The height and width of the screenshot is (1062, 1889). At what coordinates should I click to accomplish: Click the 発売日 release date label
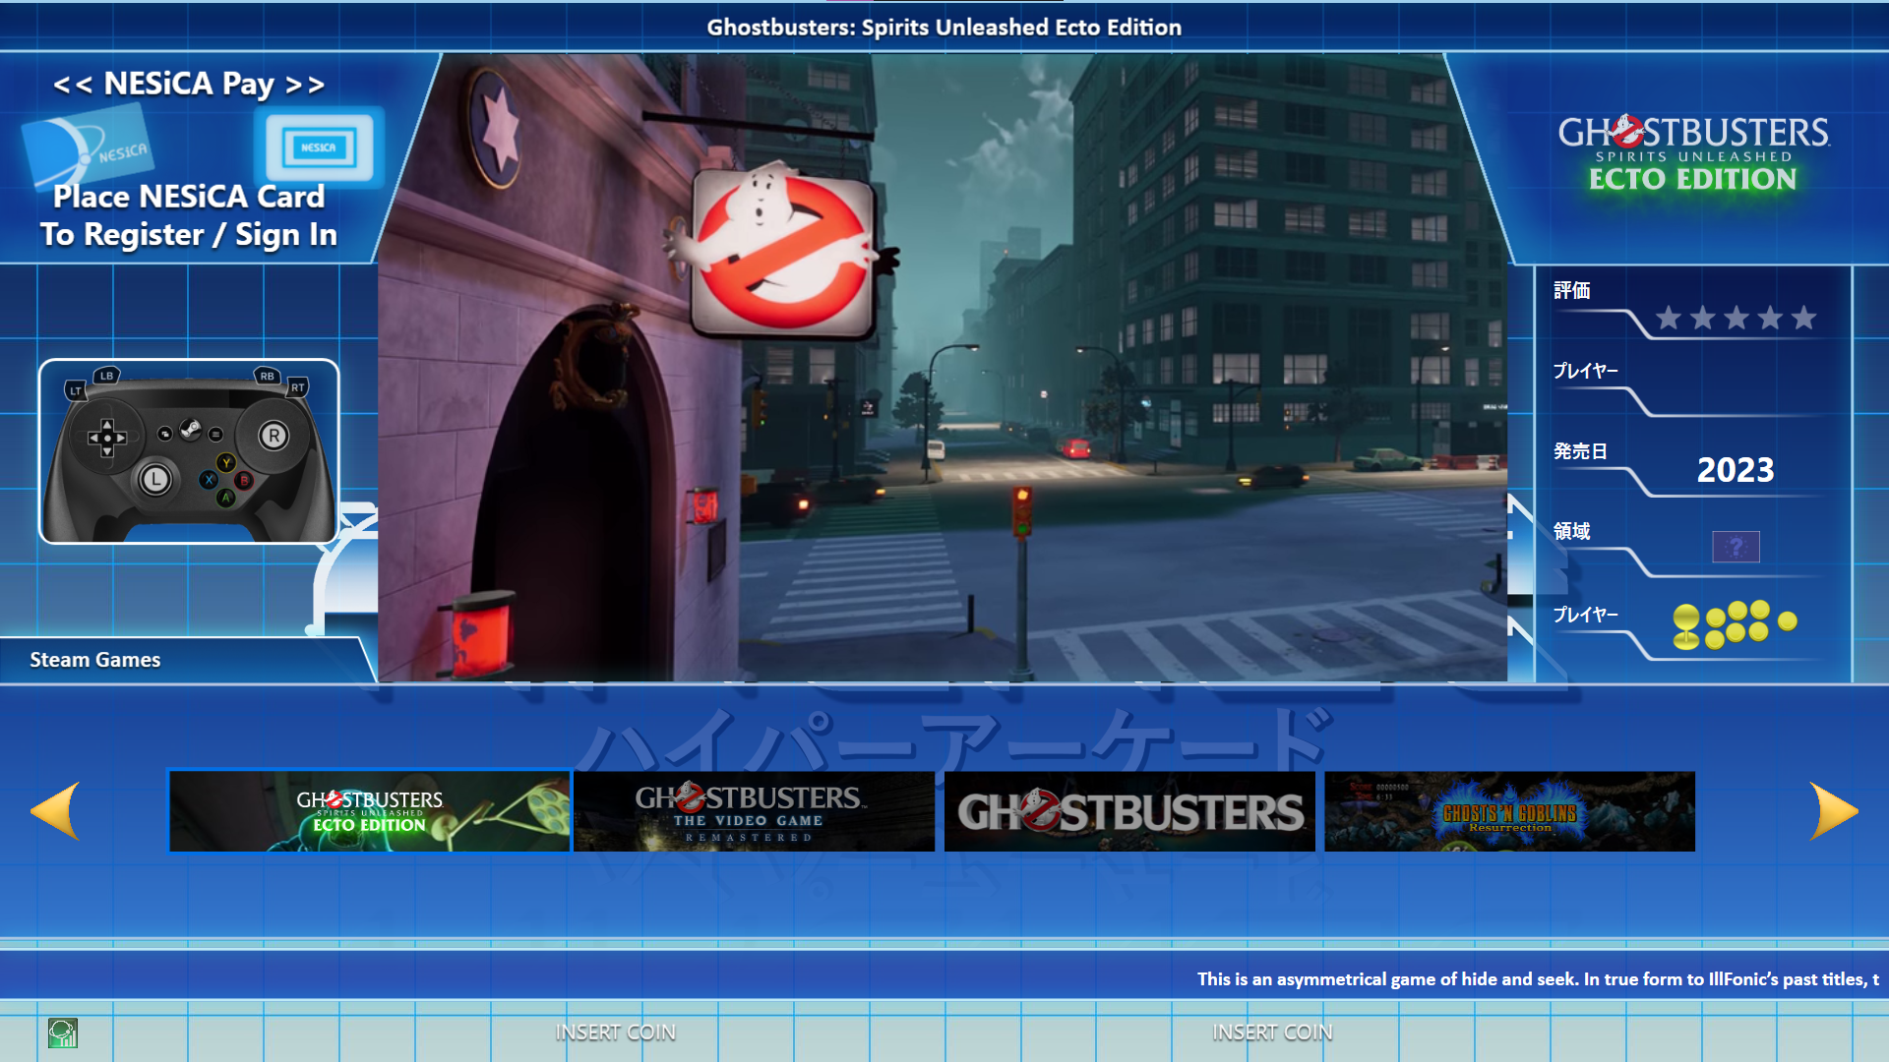pyautogui.click(x=1580, y=451)
